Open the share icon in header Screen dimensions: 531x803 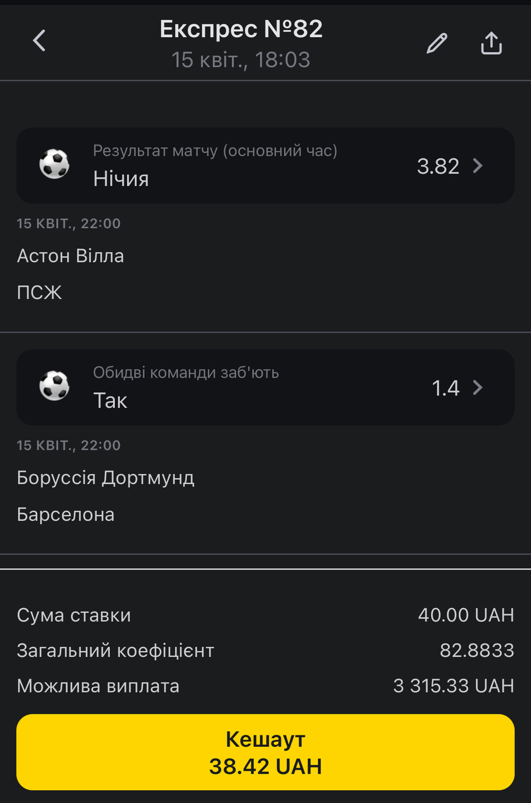(x=491, y=43)
